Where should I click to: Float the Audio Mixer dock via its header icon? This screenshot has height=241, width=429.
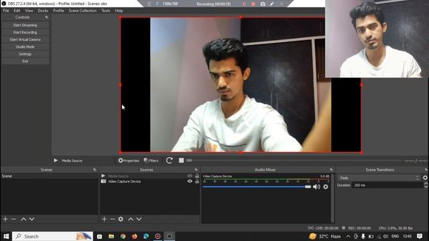pyautogui.click(x=331, y=169)
